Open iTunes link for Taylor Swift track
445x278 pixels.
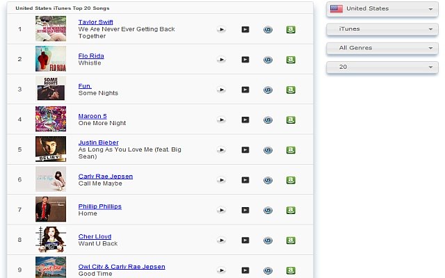click(268, 29)
